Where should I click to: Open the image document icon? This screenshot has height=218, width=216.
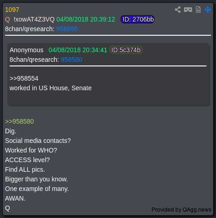198,10
